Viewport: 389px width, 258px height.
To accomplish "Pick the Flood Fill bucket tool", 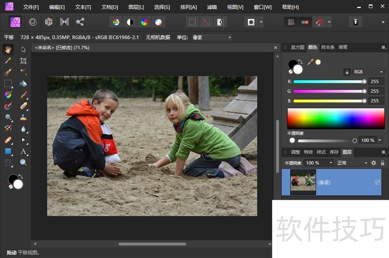I will coord(23,83).
